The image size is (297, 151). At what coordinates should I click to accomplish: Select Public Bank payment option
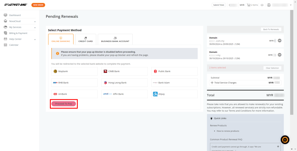pyautogui.click(x=174, y=71)
